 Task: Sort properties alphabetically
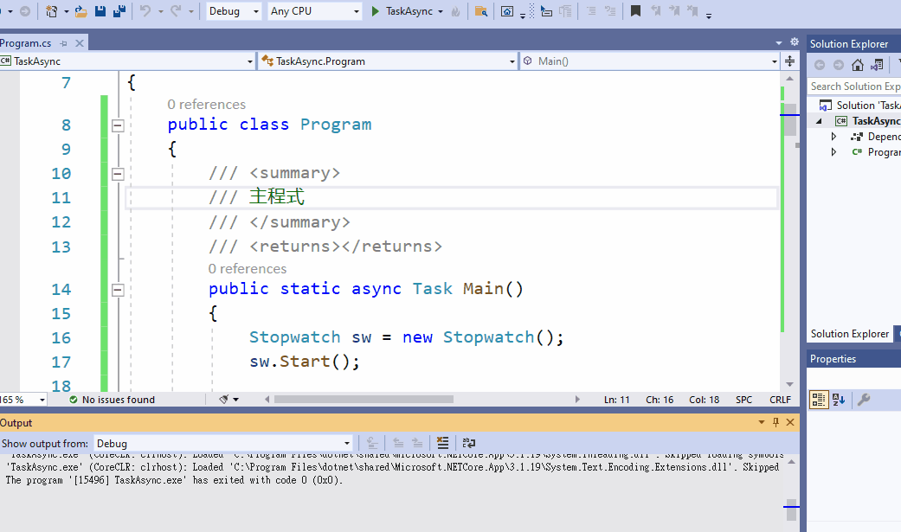[x=839, y=400]
